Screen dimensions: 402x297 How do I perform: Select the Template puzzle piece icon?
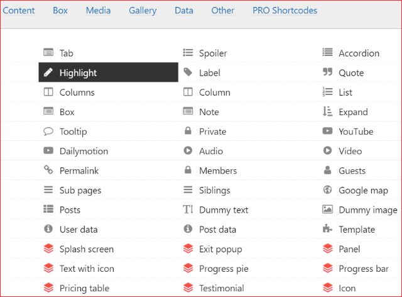coord(327,228)
